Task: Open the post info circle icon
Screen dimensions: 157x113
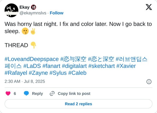Action: click(149, 82)
